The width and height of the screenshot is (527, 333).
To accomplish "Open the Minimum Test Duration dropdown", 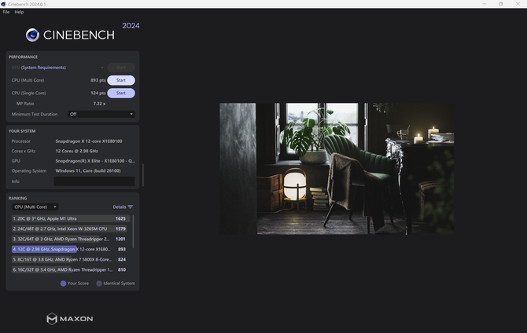I will point(101,114).
